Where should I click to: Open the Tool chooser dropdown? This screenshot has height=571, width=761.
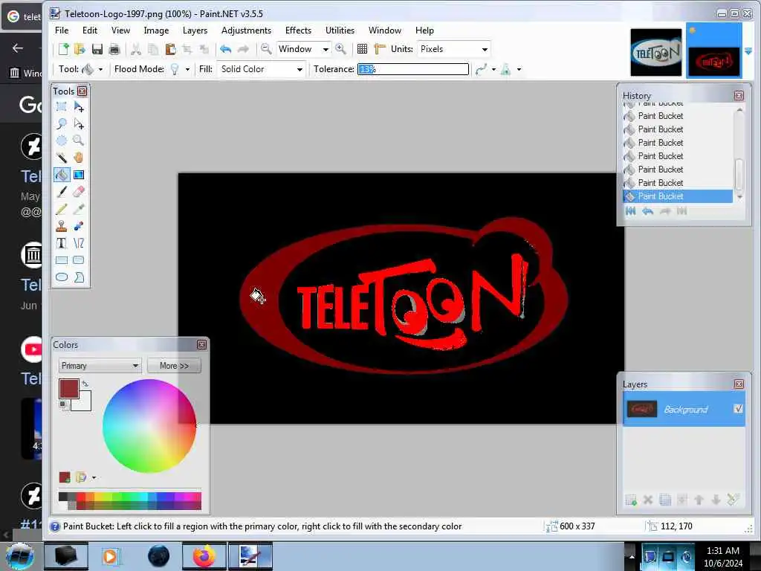tap(100, 69)
